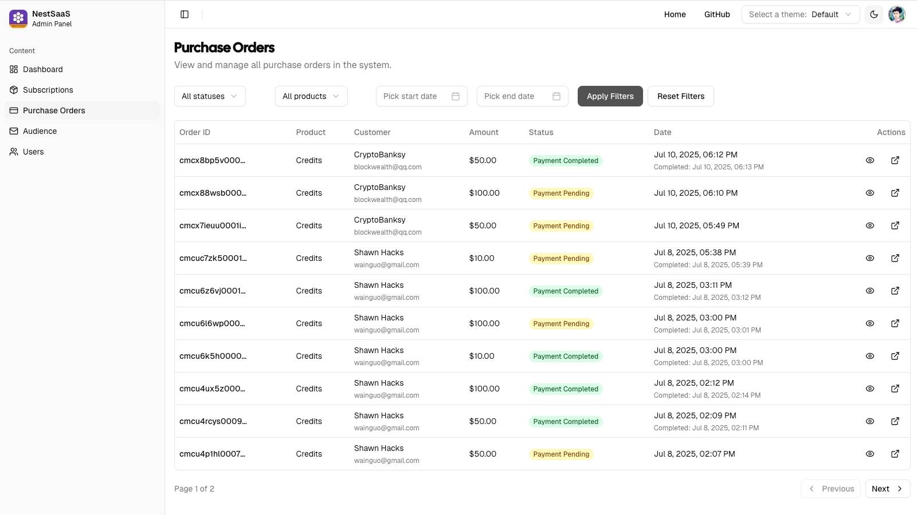Reset all filters
The height and width of the screenshot is (515, 917).
[x=681, y=96]
